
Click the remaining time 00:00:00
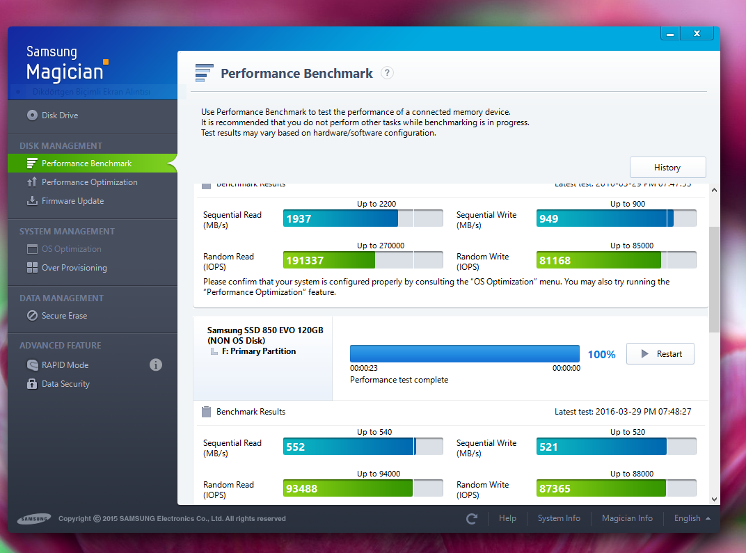[x=566, y=368]
